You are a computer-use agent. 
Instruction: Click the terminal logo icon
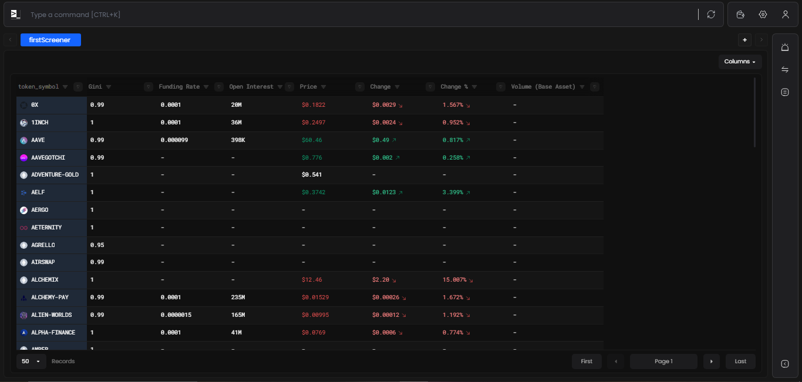[x=16, y=14]
